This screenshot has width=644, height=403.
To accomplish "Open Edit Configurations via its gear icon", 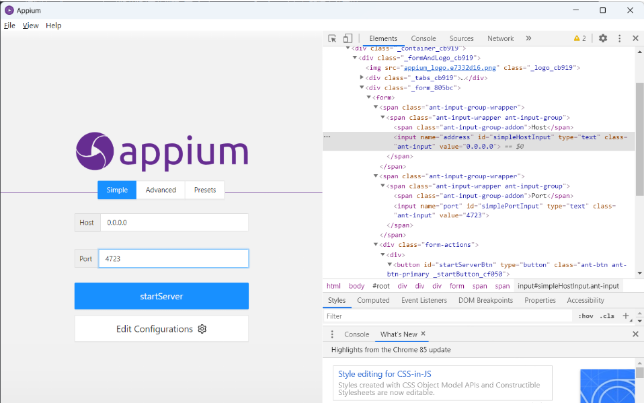I will click(202, 328).
